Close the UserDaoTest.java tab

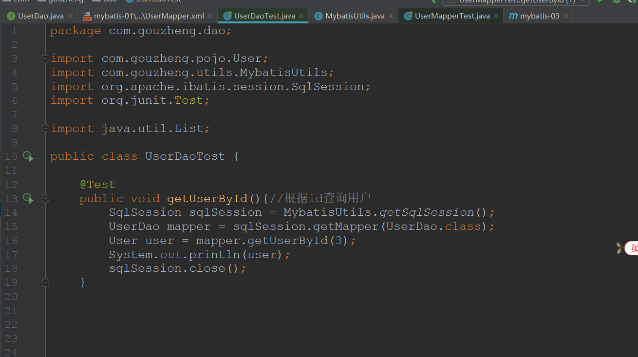coord(301,16)
